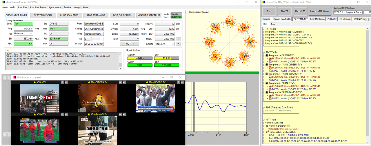This screenshot has height=146, width=371.
Task: Click the Launch VMA Mosaic button
Action: tap(320, 11)
